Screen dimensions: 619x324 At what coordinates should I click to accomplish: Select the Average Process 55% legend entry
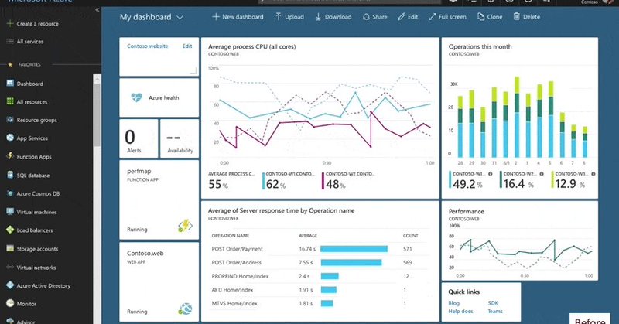pos(232,181)
